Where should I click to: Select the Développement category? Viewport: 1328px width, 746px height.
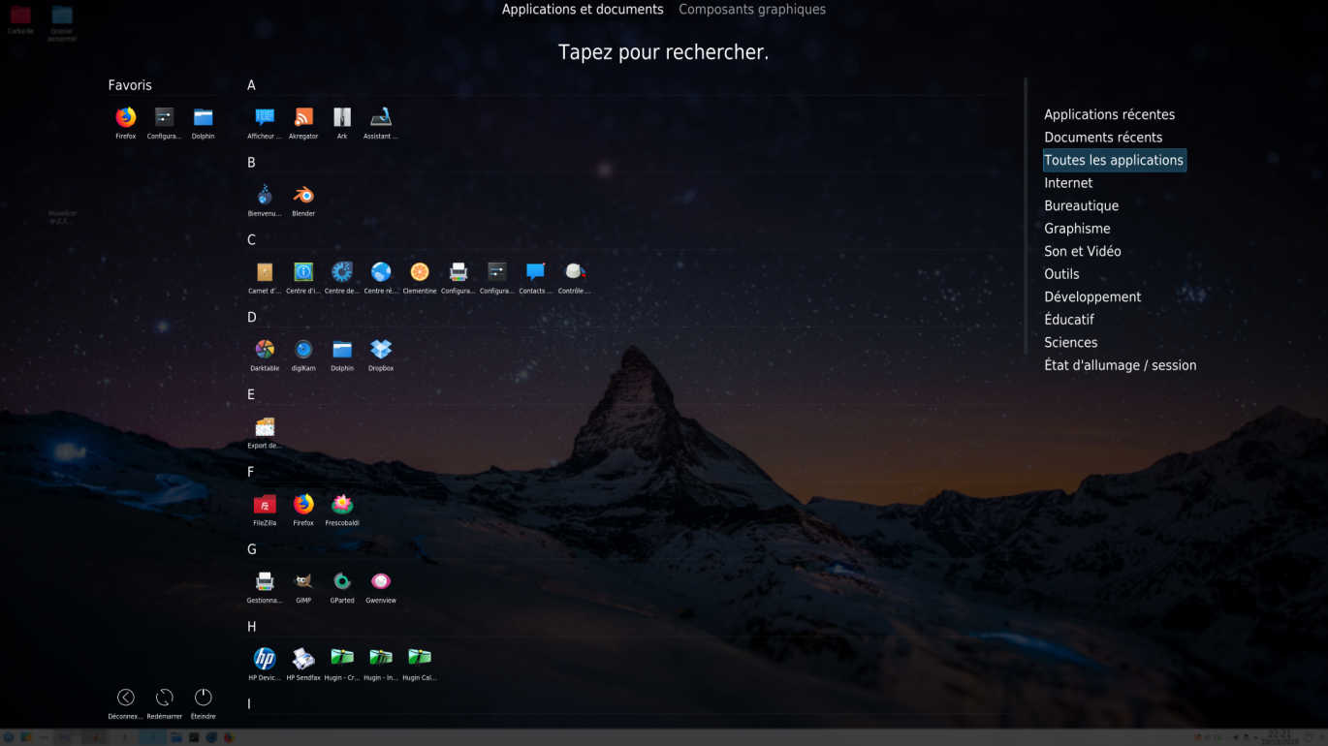tap(1092, 296)
